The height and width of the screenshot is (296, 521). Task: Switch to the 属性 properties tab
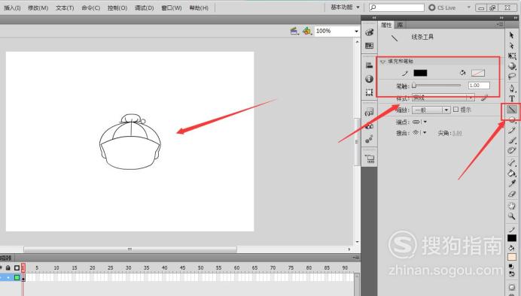click(x=386, y=25)
